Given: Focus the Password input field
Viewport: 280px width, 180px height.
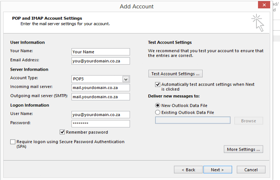Looking at the screenshot, I should coord(101,124).
